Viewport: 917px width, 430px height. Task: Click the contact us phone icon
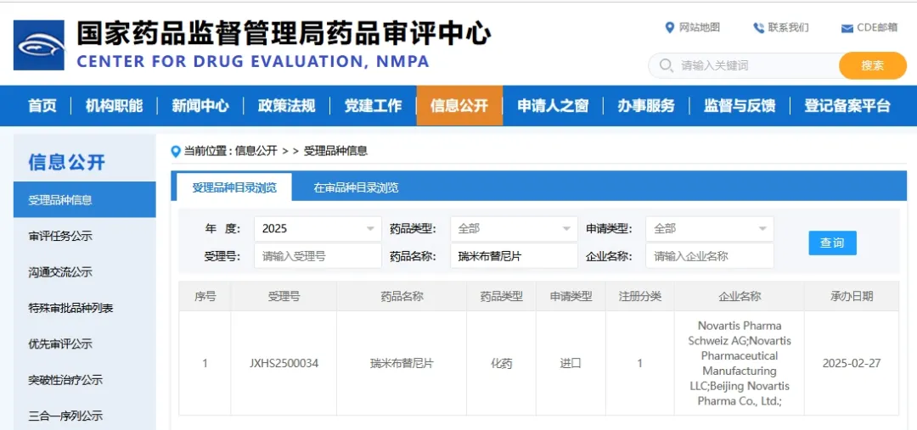coord(758,28)
